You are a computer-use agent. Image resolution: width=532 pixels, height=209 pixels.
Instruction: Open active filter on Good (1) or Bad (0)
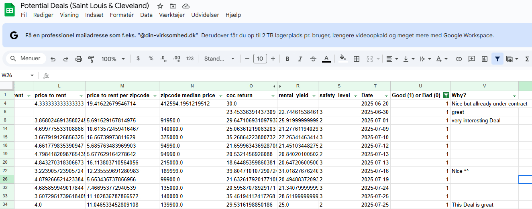click(x=446, y=95)
